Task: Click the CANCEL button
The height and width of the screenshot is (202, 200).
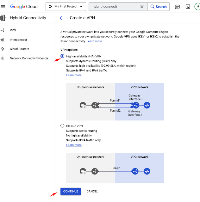Action: pos(92,191)
